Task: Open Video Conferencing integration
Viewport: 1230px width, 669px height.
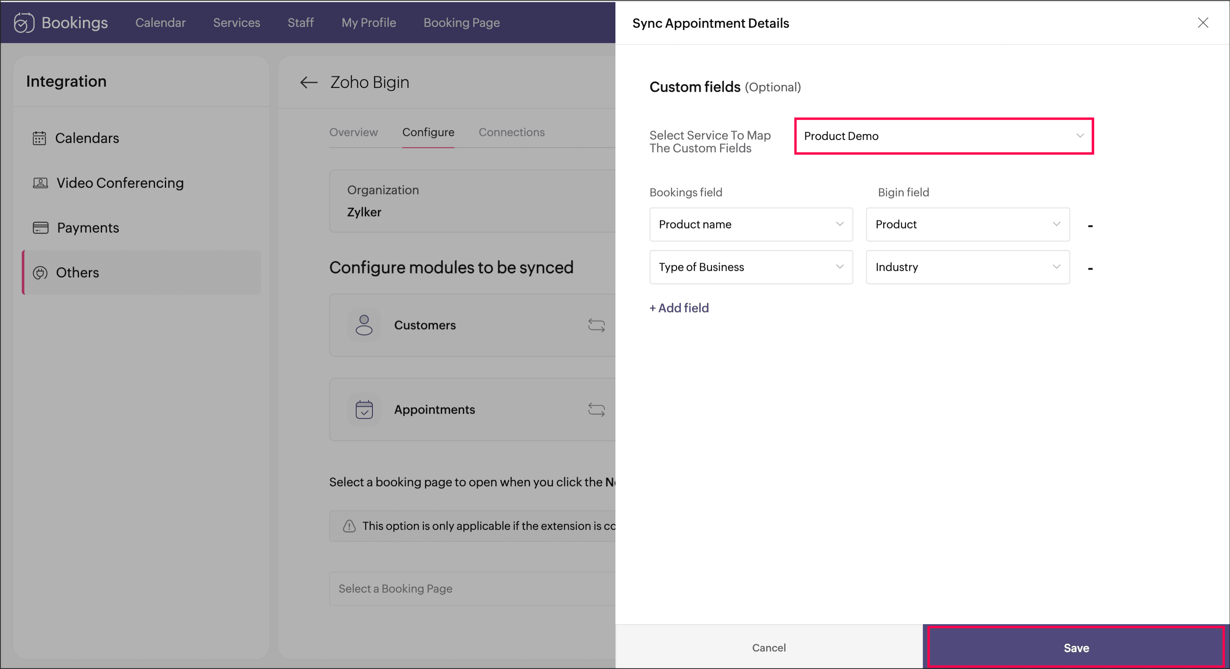Action: point(120,183)
